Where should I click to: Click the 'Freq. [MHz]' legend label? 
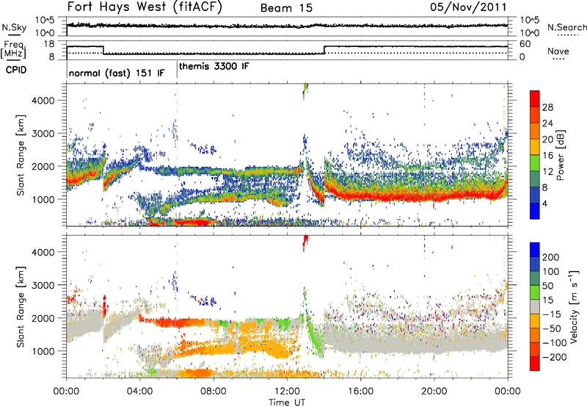[14, 49]
